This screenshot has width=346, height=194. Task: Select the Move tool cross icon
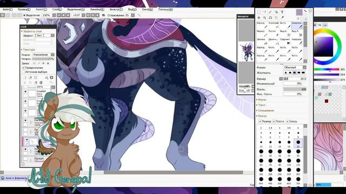[x=259, y=18]
